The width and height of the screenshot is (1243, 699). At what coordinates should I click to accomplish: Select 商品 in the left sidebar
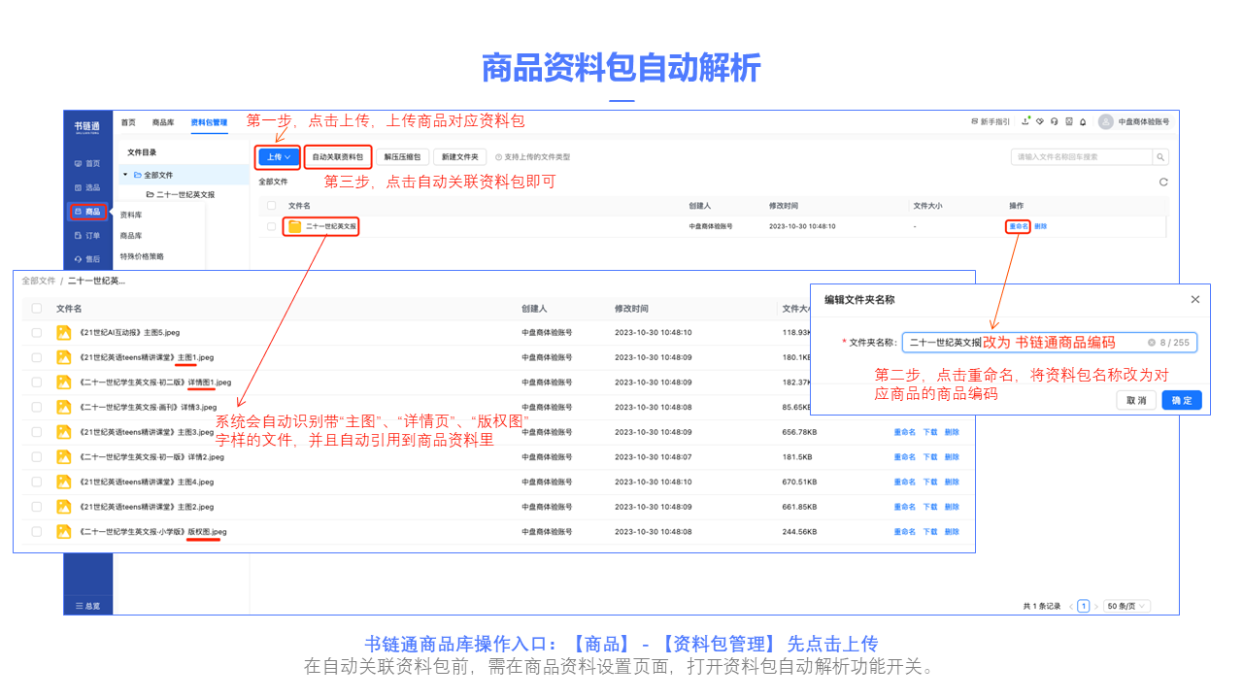(87, 212)
